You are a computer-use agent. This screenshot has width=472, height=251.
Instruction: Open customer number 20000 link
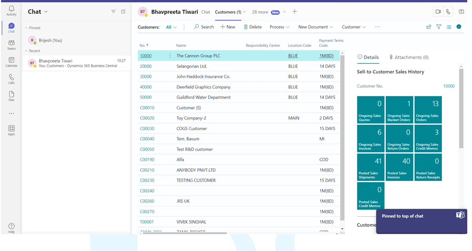[x=146, y=66]
